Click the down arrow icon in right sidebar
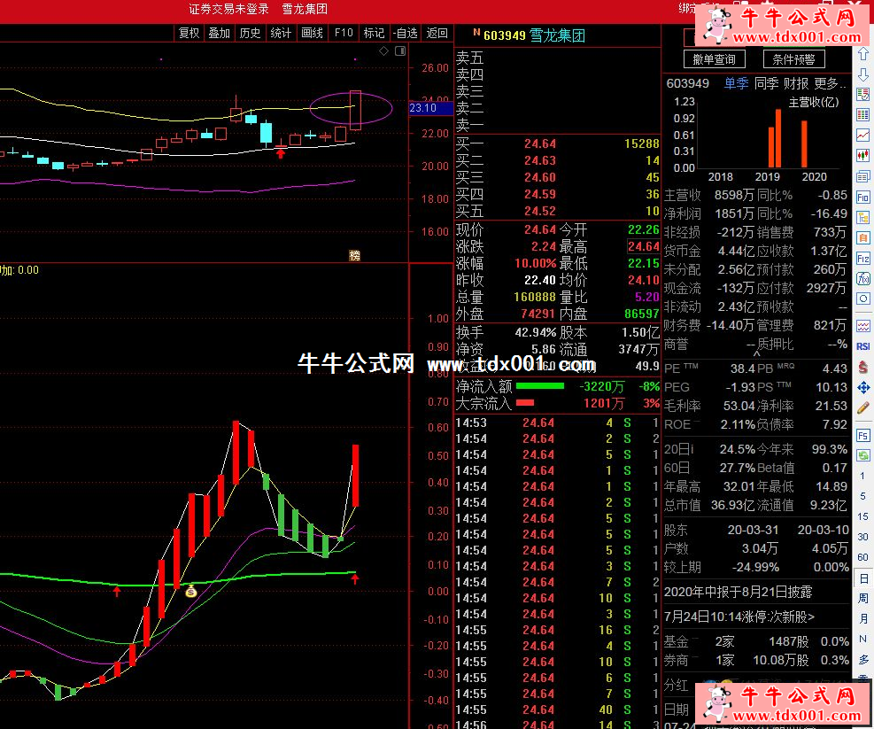 click(x=862, y=74)
